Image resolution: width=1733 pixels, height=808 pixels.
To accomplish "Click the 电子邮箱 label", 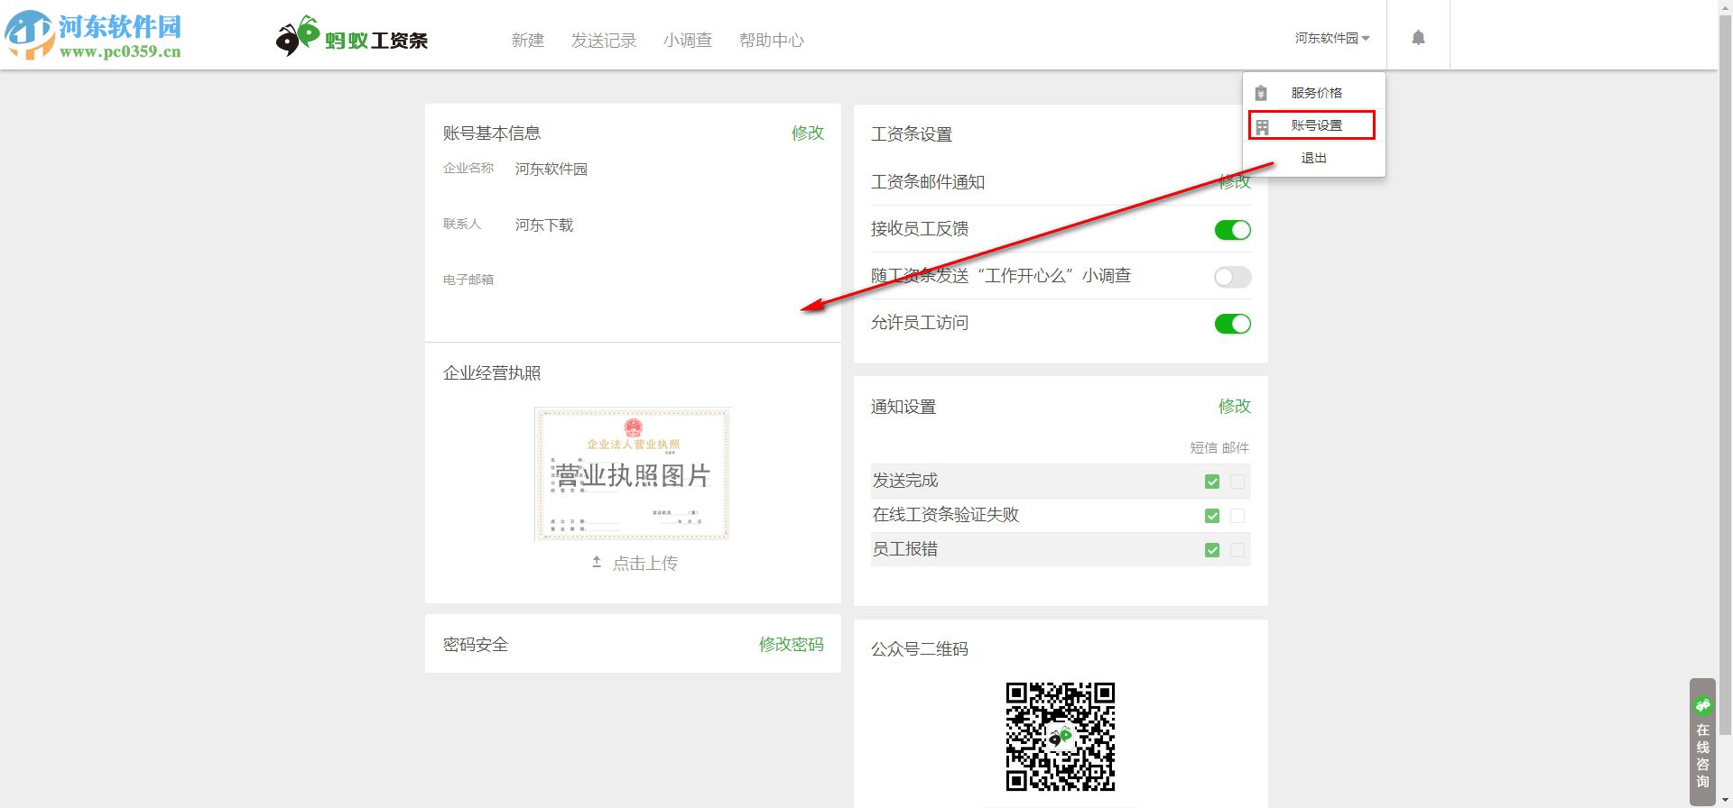I will coord(468,280).
